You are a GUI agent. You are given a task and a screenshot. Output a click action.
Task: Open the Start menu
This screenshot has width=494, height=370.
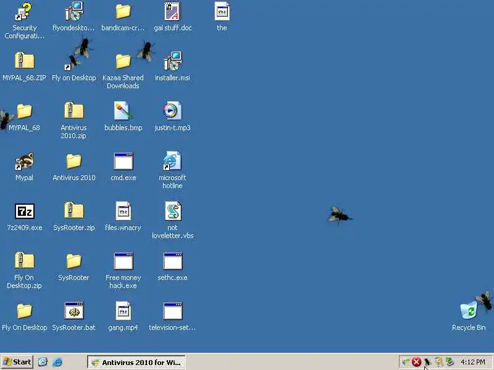click(17, 362)
